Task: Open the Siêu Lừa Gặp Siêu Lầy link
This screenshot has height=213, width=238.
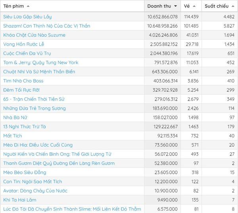Action: (27, 17)
